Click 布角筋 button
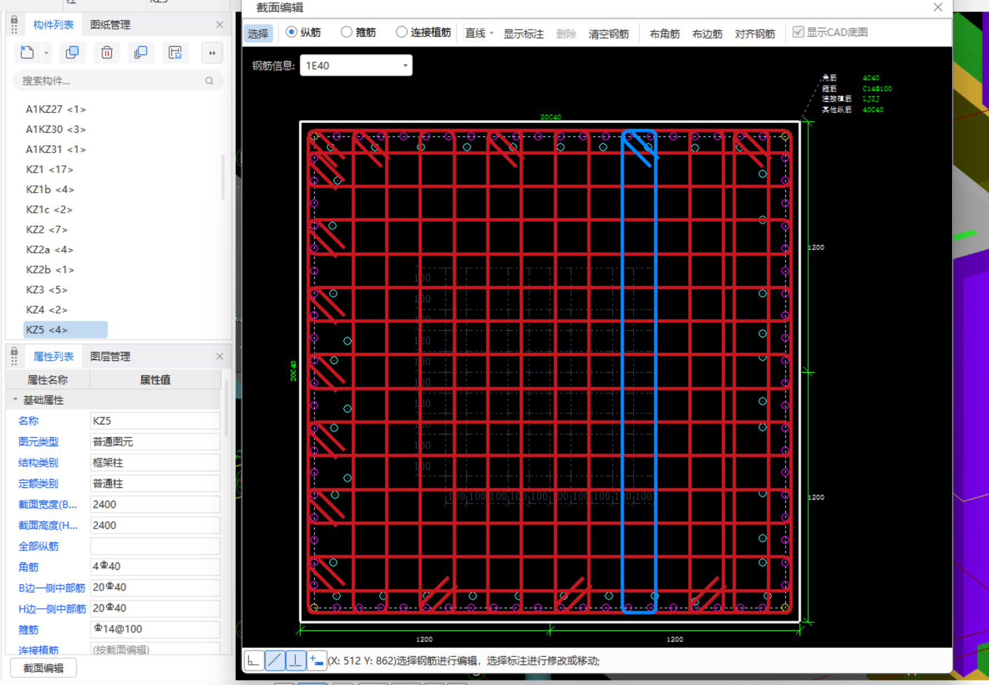This screenshot has width=989, height=685. click(664, 33)
